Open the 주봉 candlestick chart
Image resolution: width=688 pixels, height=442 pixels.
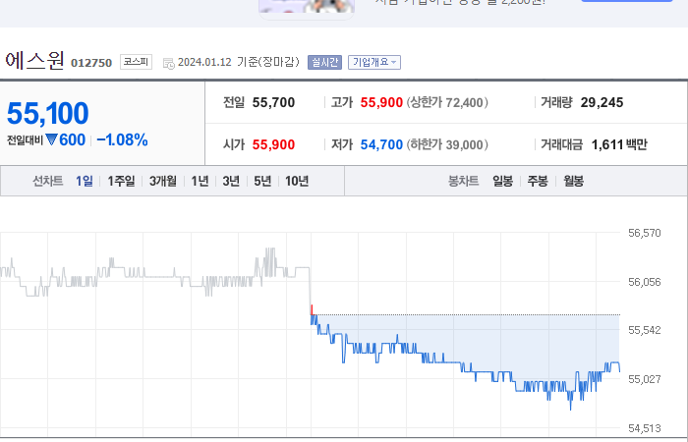pyautogui.click(x=538, y=181)
